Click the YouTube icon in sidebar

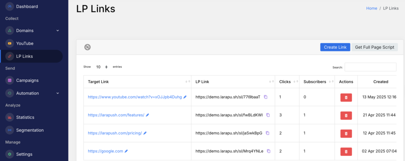click(x=9, y=44)
